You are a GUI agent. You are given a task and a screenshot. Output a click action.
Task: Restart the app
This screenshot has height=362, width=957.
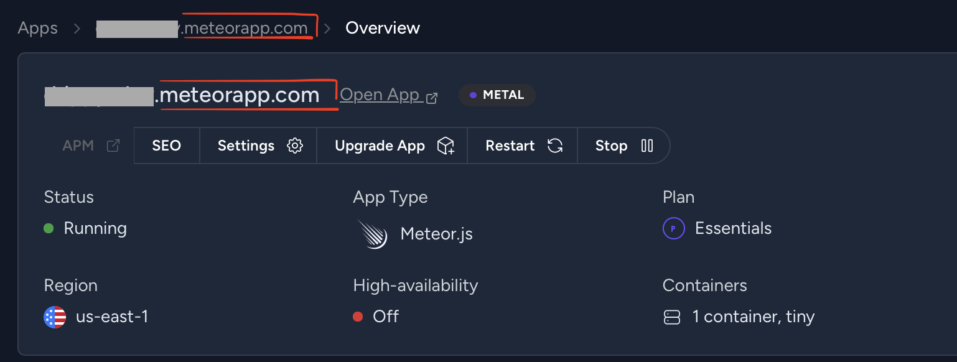tap(510, 146)
